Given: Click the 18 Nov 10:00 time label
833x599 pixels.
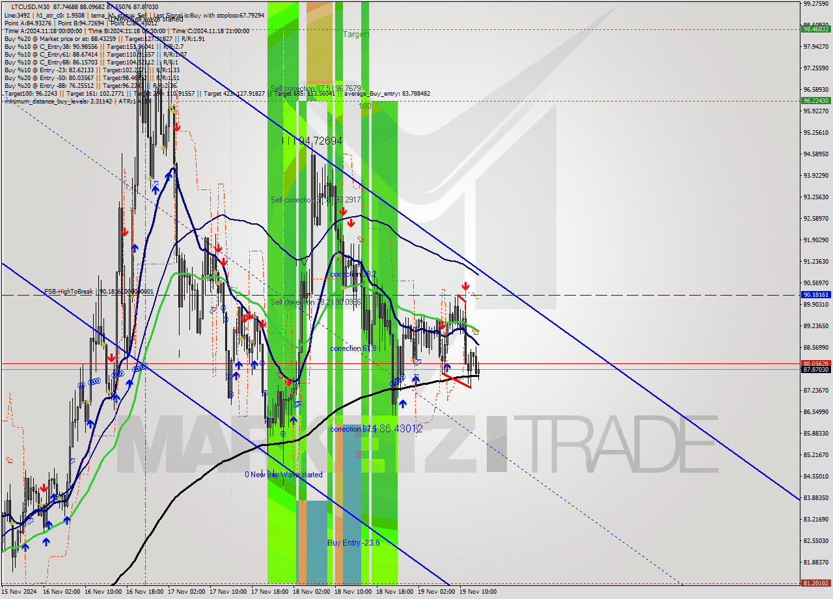Looking at the screenshot, I should [x=352, y=592].
